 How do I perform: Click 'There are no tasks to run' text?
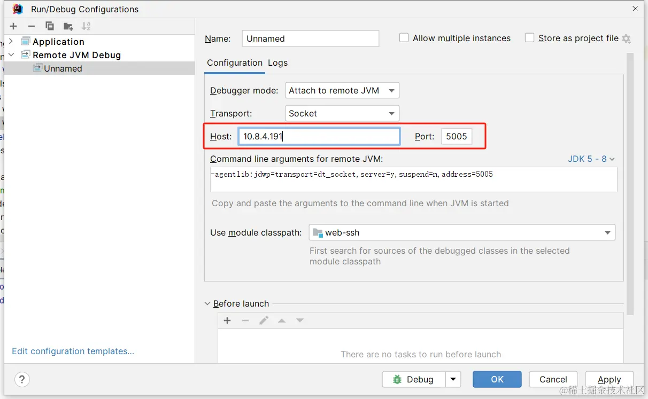(x=421, y=354)
